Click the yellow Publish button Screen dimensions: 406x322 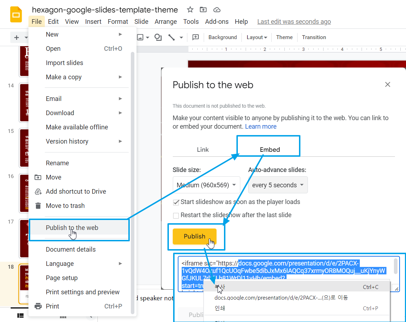(194, 236)
